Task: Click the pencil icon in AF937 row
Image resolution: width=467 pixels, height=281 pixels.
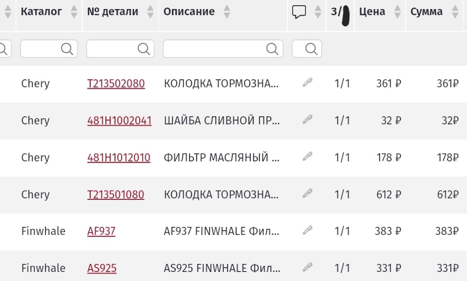Action: 307,231
